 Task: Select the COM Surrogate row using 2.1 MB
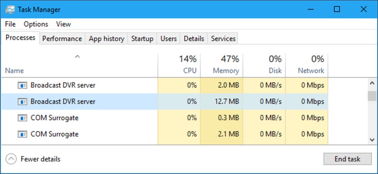tap(55, 134)
